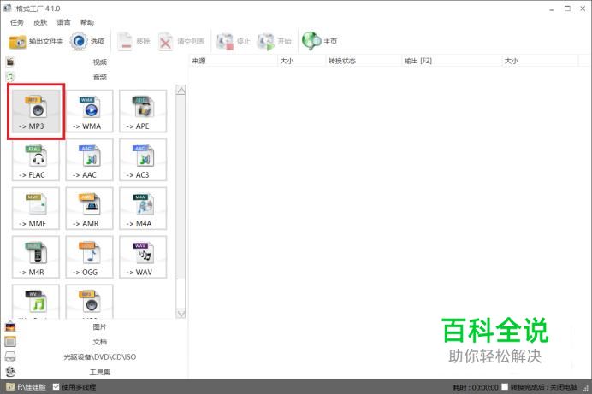Open the Options (选项) toolbar button
This screenshot has height=394, width=592.
coord(87,42)
